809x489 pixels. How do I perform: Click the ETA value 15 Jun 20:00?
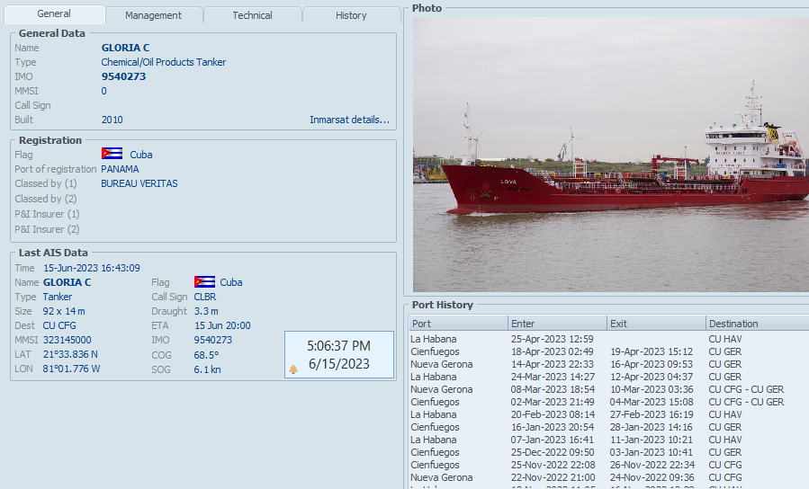pos(222,325)
